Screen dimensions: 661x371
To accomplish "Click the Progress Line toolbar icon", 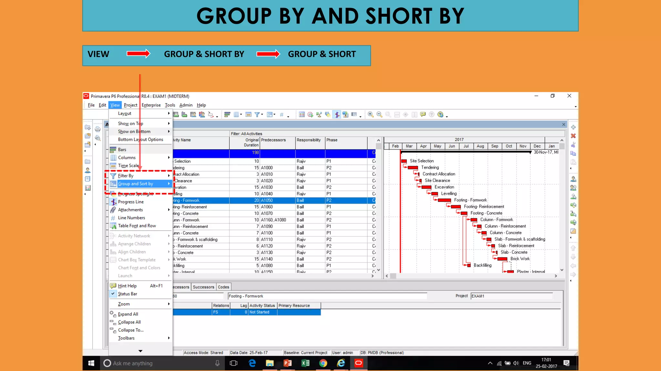I will pos(337,115).
